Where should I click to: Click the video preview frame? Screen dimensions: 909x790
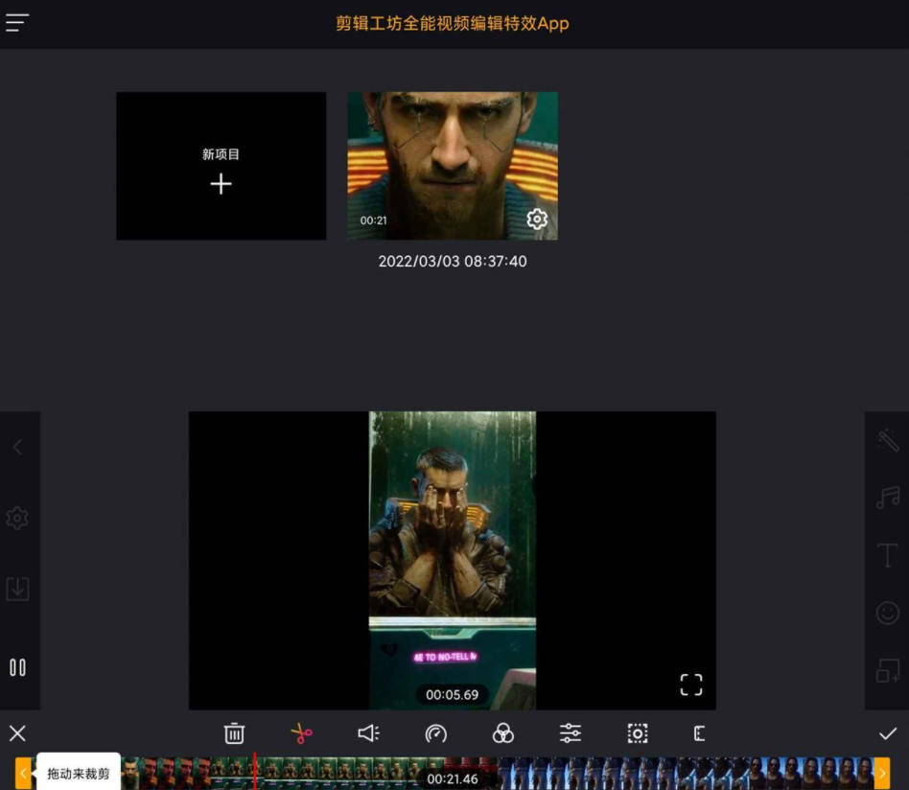click(x=453, y=561)
